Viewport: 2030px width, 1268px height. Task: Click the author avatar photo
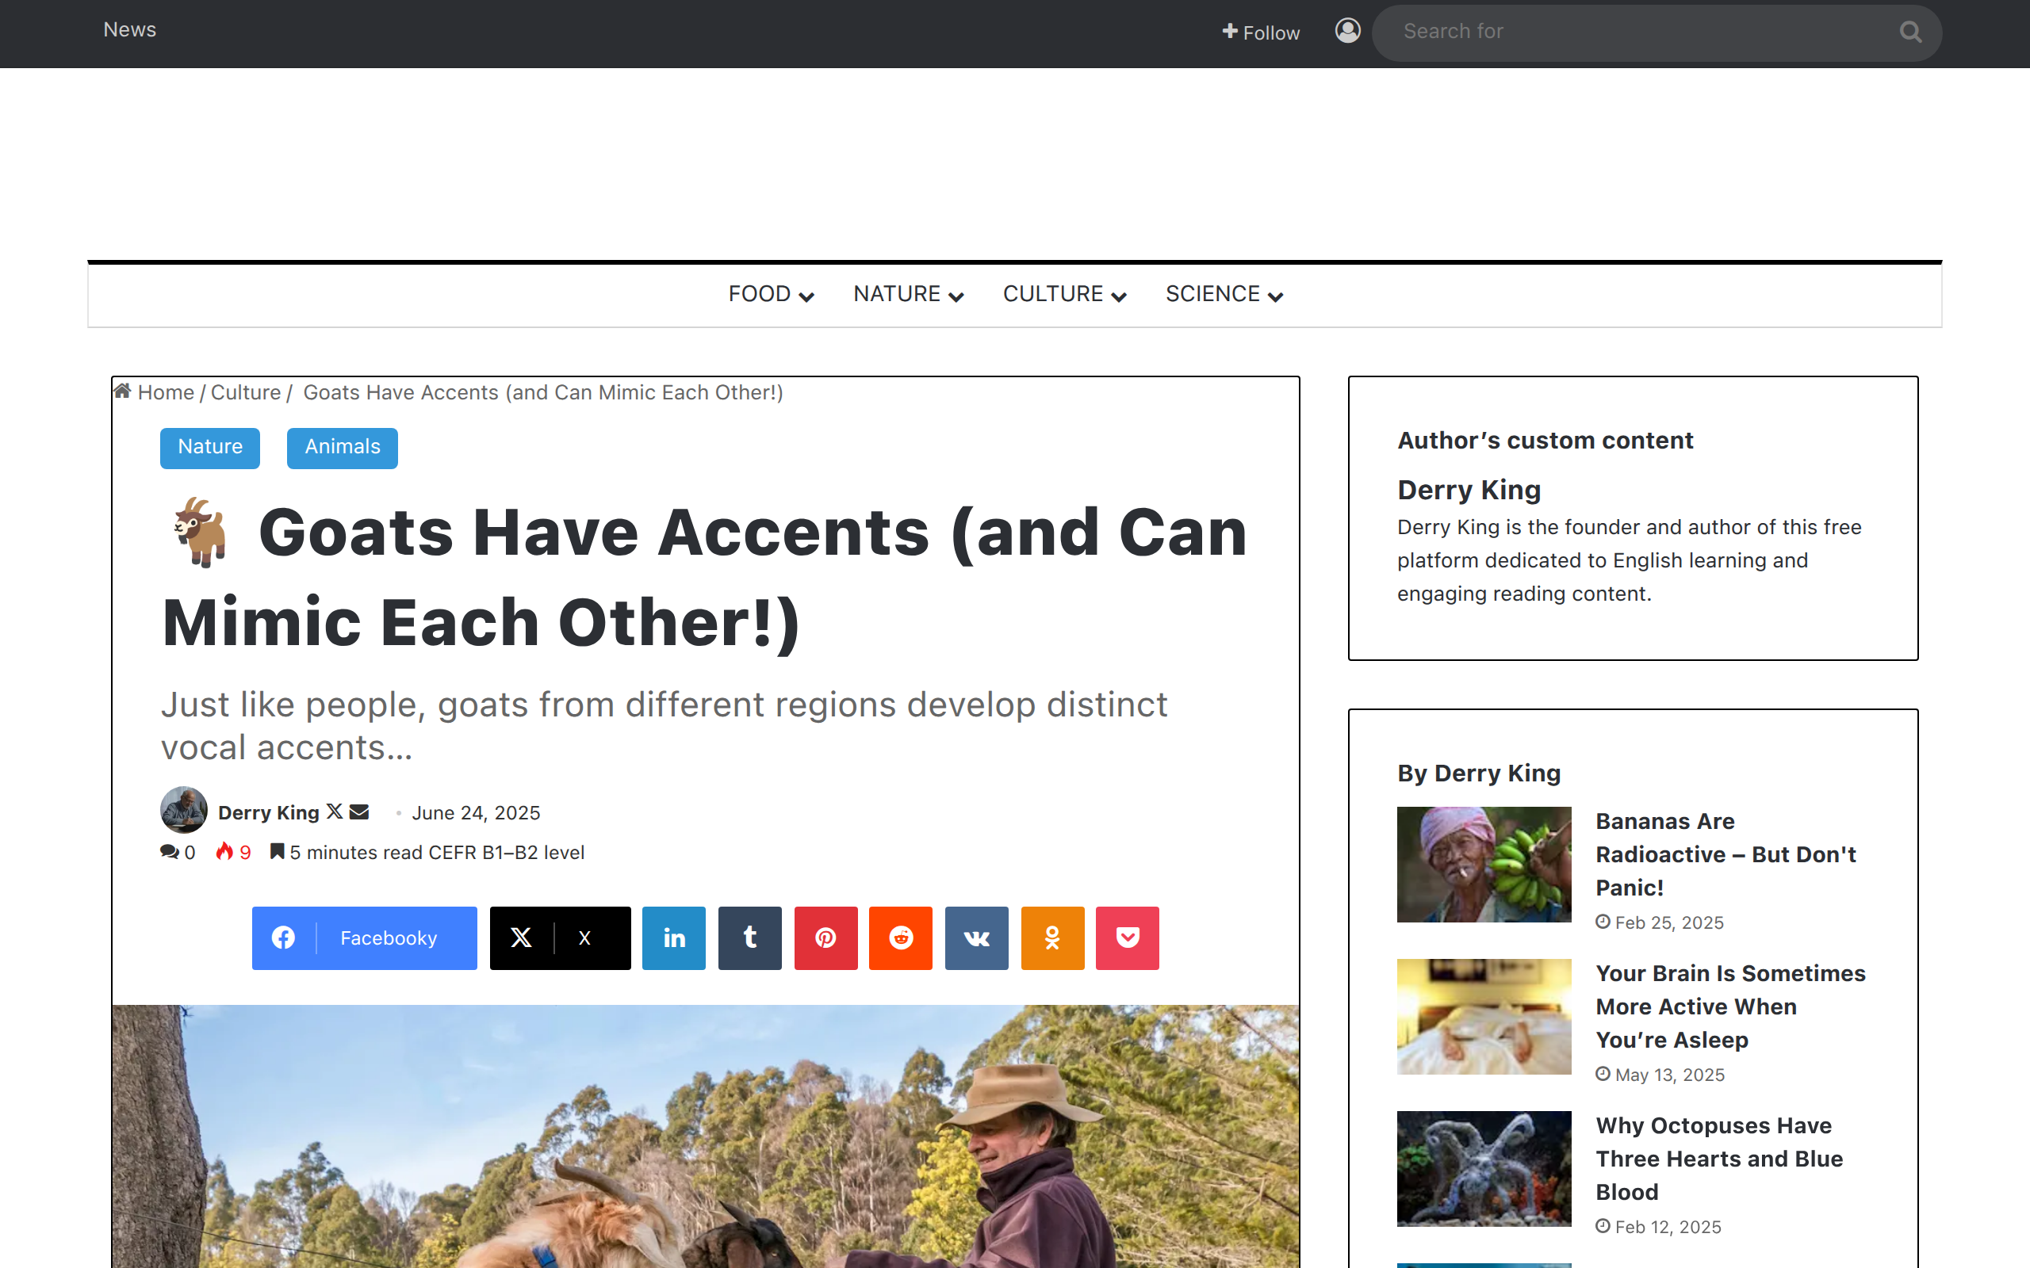(x=184, y=809)
